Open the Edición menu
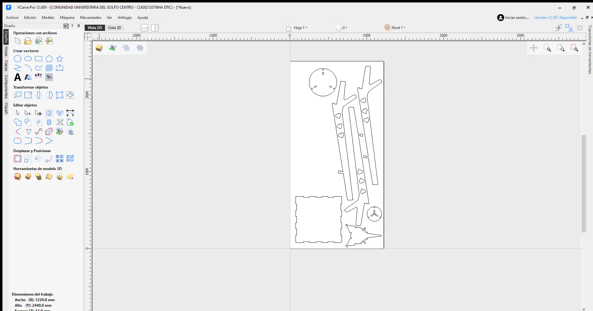593x311 pixels. tap(30, 18)
